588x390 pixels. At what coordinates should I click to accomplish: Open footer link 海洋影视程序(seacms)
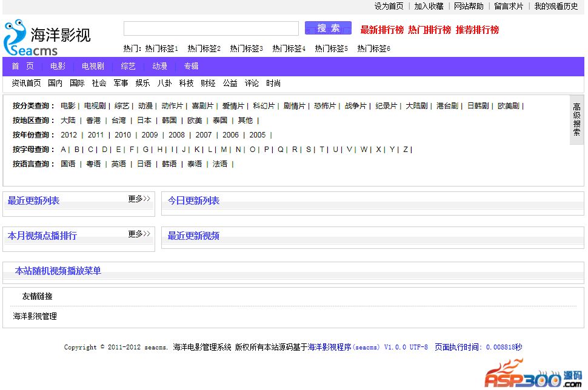point(344,347)
